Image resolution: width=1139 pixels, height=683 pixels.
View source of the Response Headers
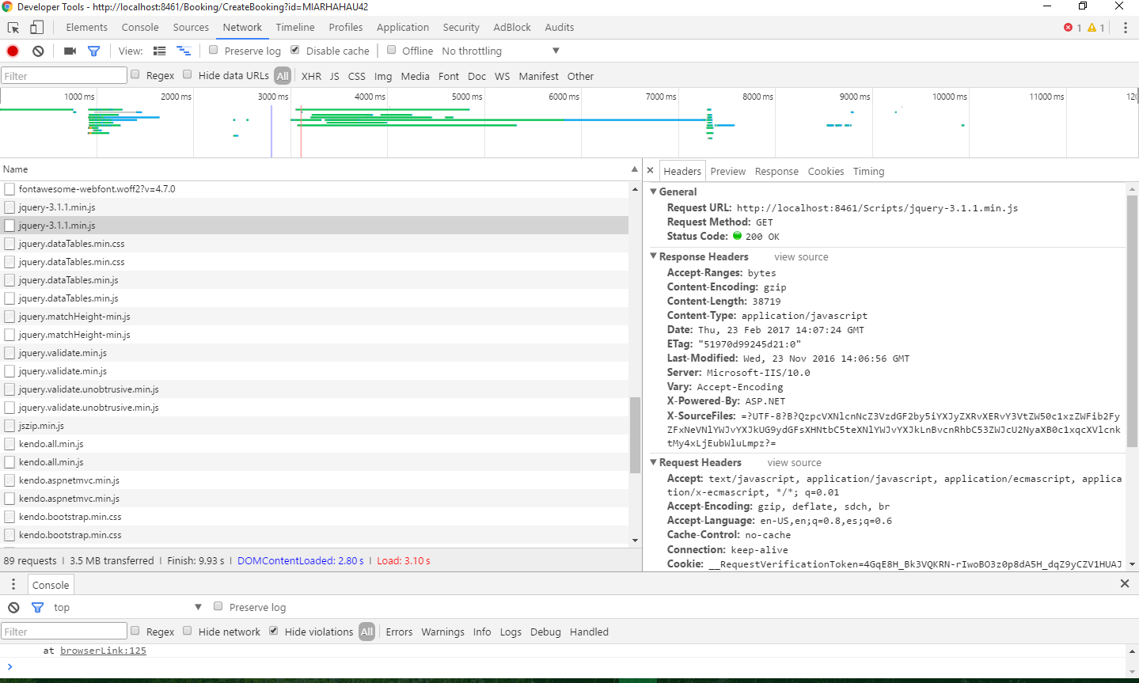801,257
